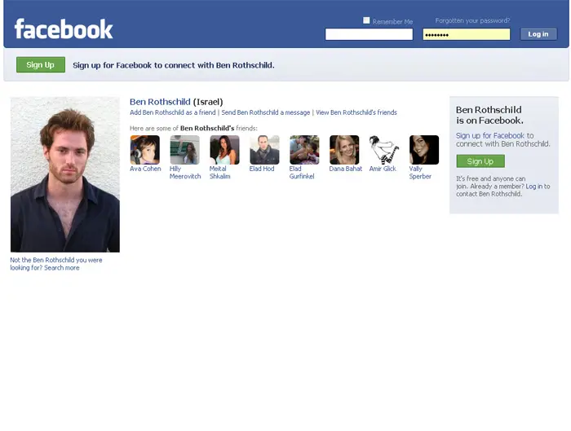571x431 pixels.
Task: Click the Facebook logo
Action: [64, 29]
